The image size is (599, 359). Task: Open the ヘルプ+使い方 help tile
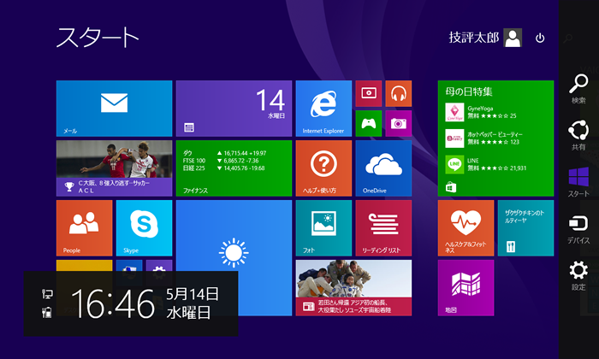(323, 168)
